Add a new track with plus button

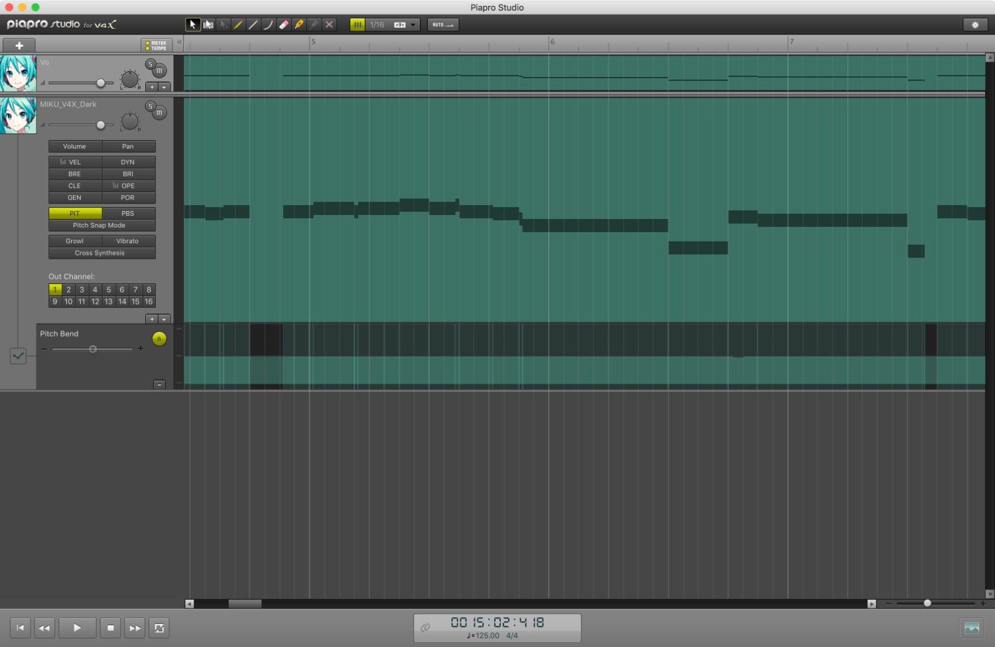(19, 45)
